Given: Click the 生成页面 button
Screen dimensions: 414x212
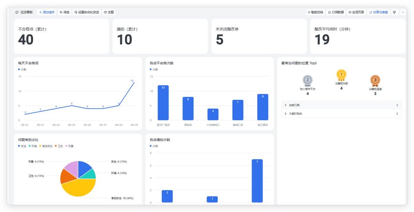Looking at the screenshot, I should pos(356,12).
